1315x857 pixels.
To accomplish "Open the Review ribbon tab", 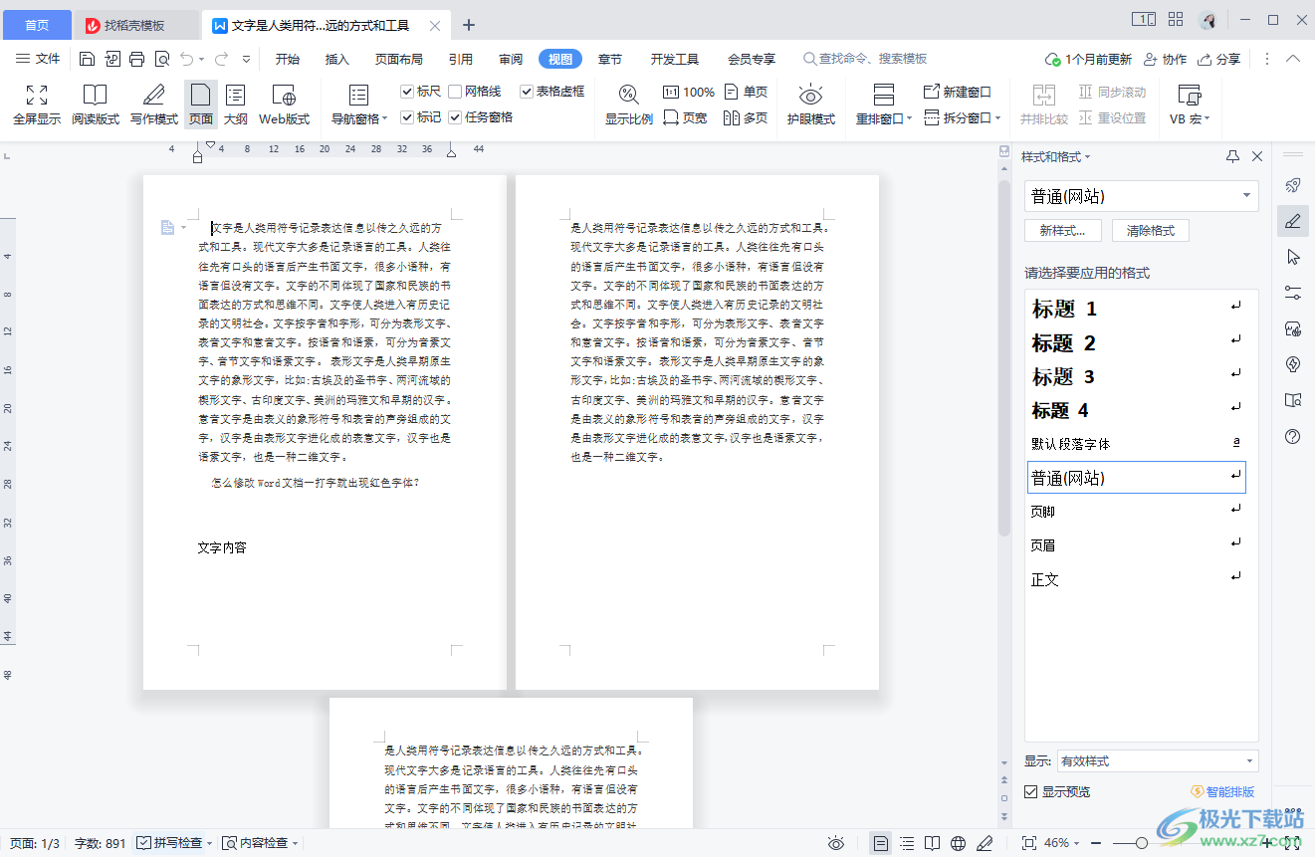I will [x=511, y=59].
